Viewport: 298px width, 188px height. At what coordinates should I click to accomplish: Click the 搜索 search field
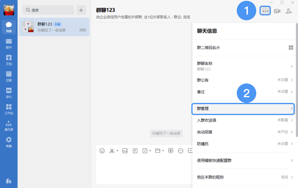[49, 10]
